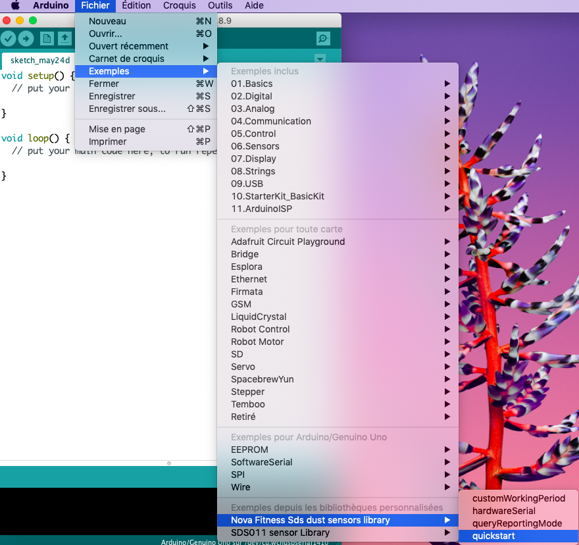
Task: Expand the Ouvert récemment submenu
Action: [x=146, y=46]
